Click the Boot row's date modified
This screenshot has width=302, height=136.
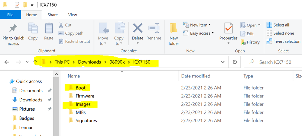pyautogui.click(x=201, y=88)
